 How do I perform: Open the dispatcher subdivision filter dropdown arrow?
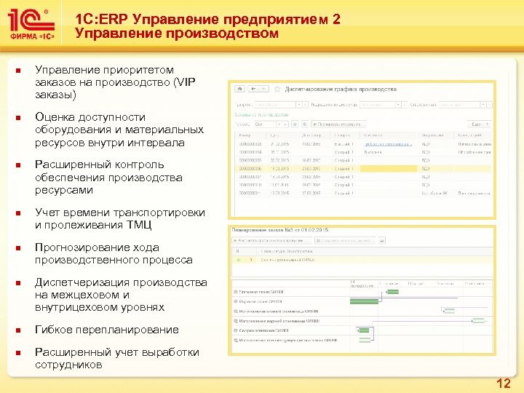pos(397,105)
